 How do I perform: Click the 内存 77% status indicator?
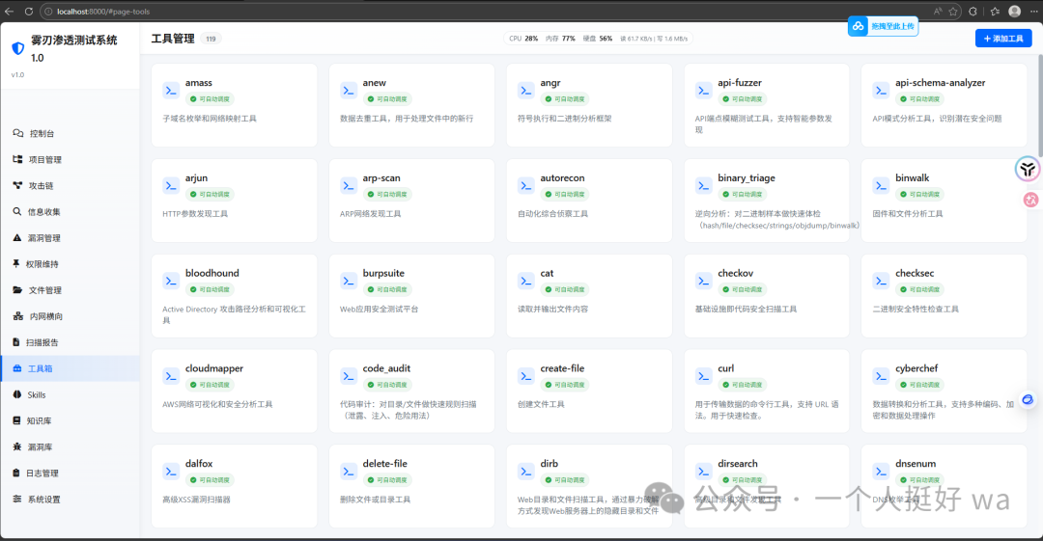click(x=560, y=39)
